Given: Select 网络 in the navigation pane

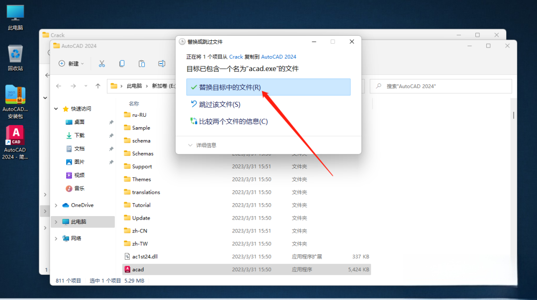Looking at the screenshot, I should pyautogui.click(x=76, y=238).
